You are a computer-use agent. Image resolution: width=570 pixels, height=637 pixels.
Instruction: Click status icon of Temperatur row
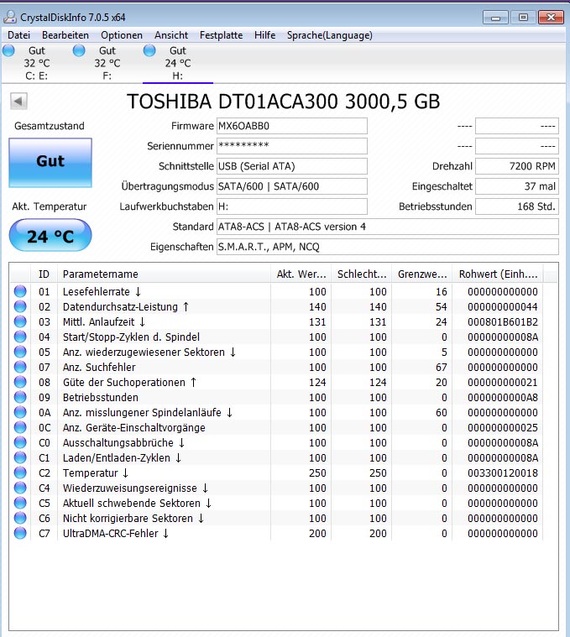[20, 473]
